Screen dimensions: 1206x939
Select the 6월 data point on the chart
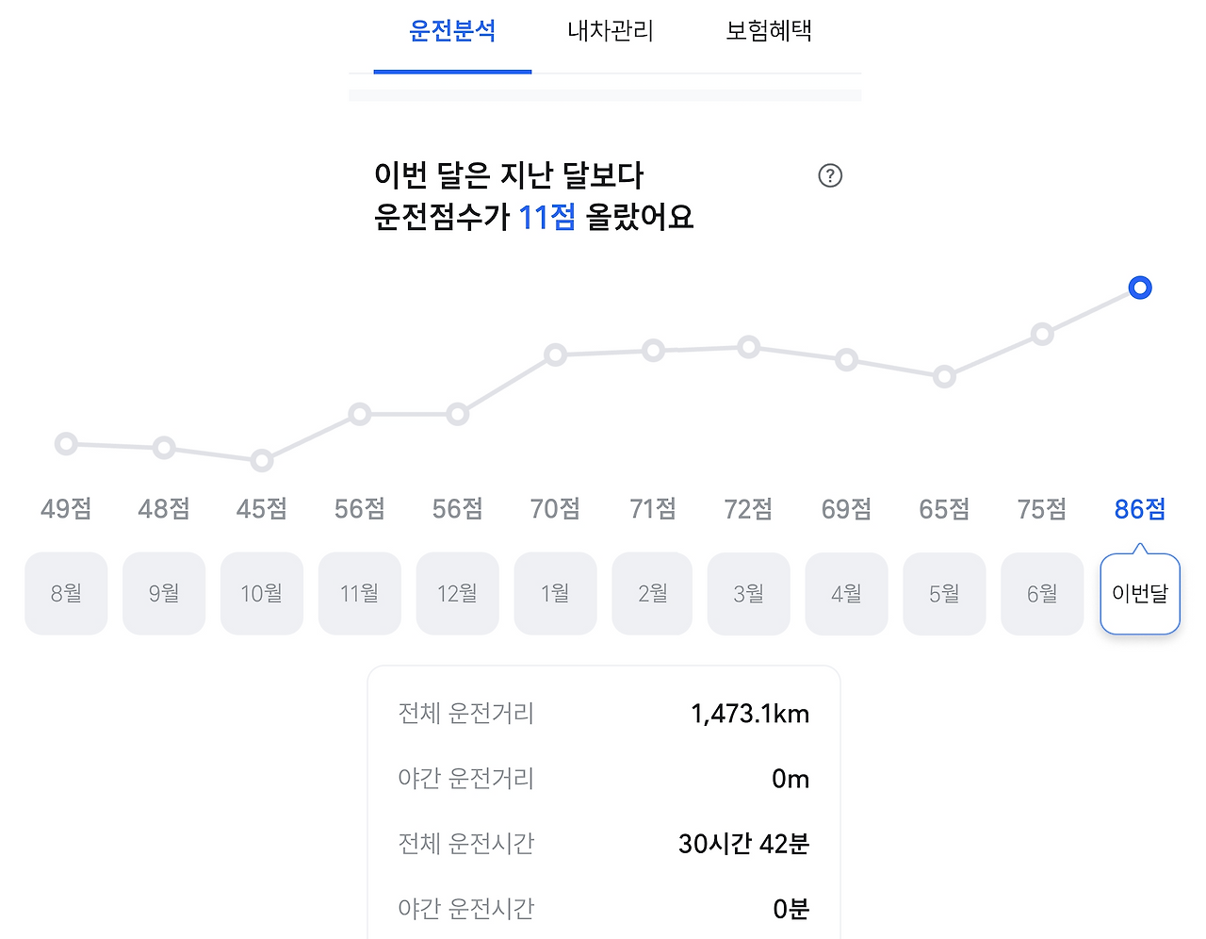click(x=1042, y=334)
